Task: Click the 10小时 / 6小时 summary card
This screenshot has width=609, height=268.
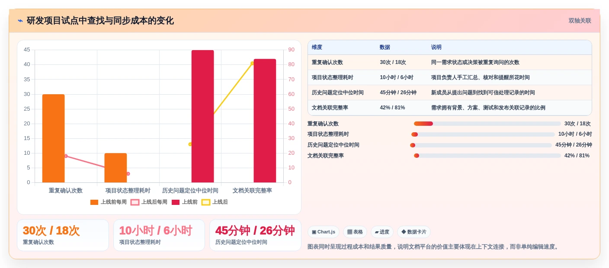Action: tap(159, 235)
